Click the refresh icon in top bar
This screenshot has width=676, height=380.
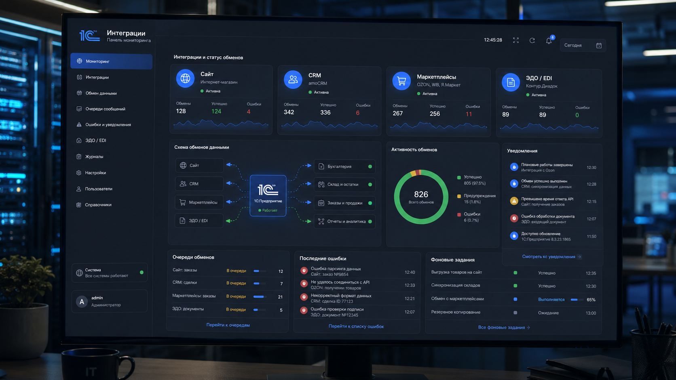(532, 40)
